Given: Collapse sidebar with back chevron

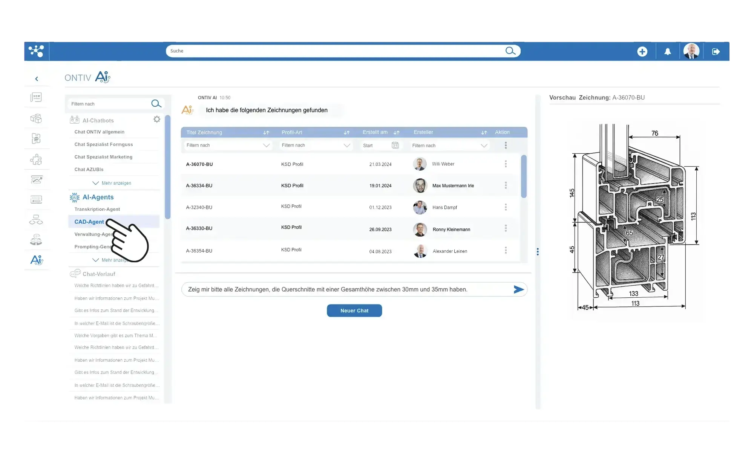Looking at the screenshot, I should 37,79.
